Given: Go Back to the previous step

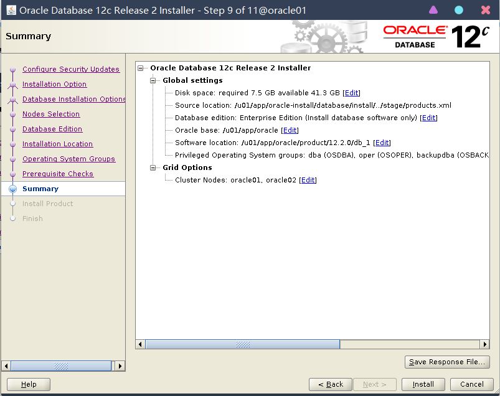Looking at the screenshot, I should point(331,384).
